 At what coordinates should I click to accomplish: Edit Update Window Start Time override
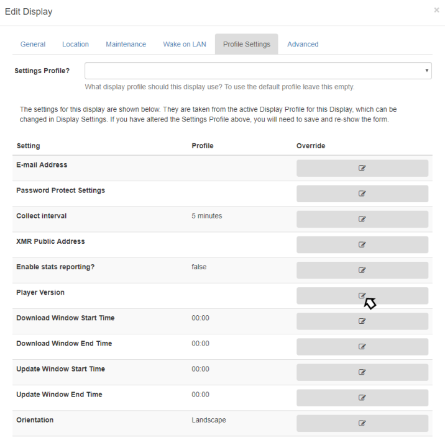click(362, 372)
